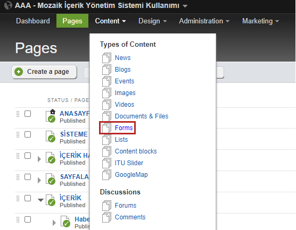
Task: Tick the checkbox for SAYFALA row
Action: tap(28, 177)
